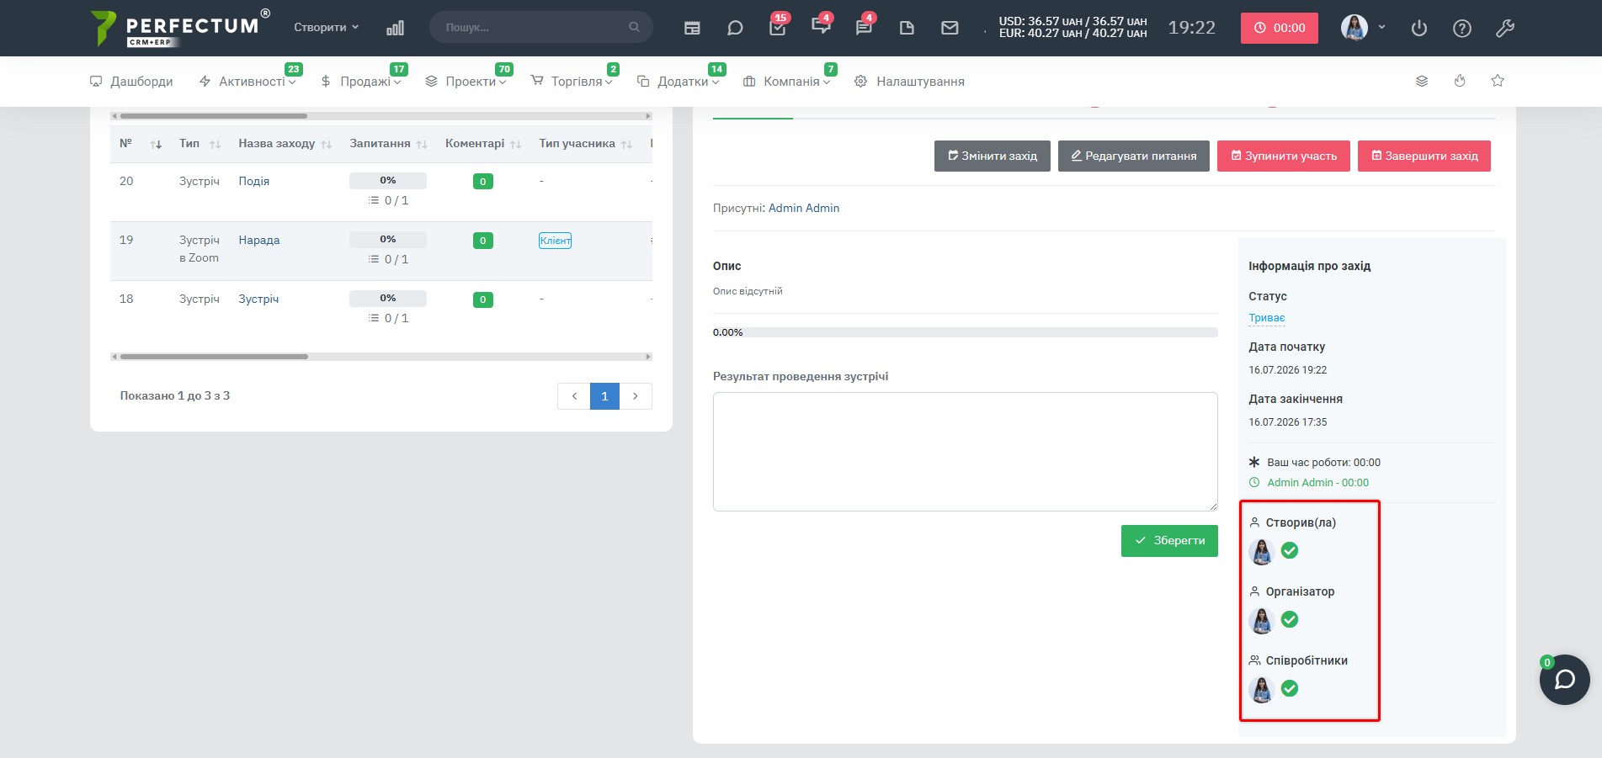
Task: Open the calendar icon in top bar
Action: click(692, 28)
